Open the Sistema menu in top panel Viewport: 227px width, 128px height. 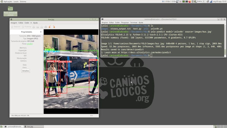[x=23, y=2]
